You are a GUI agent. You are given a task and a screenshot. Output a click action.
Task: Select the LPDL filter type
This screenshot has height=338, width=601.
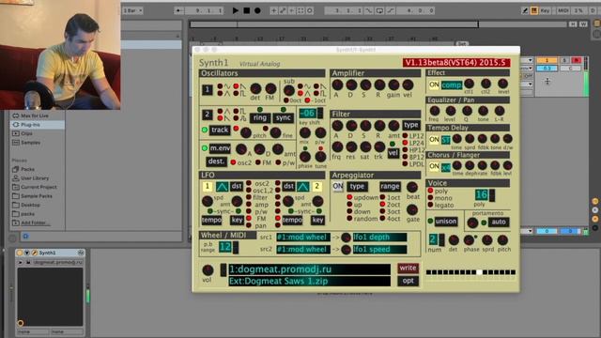405,163
